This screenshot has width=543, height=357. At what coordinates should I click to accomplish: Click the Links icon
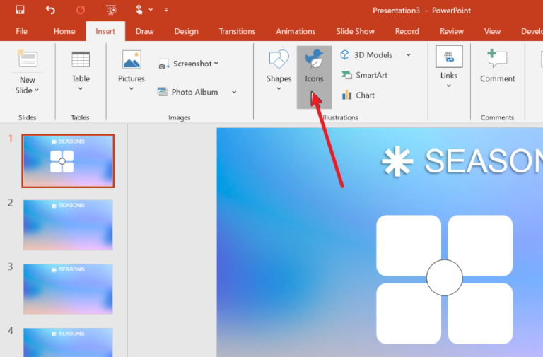pos(449,57)
